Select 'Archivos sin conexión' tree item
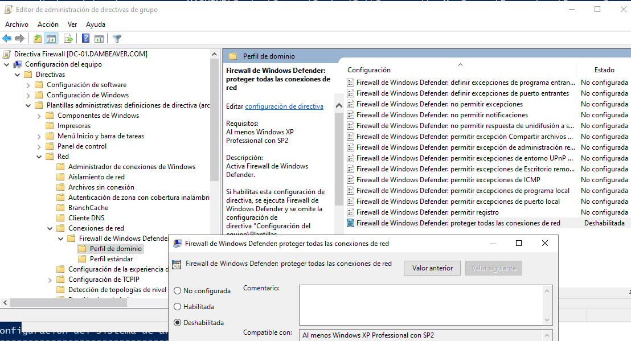The width and height of the screenshot is (631, 341). (101, 187)
